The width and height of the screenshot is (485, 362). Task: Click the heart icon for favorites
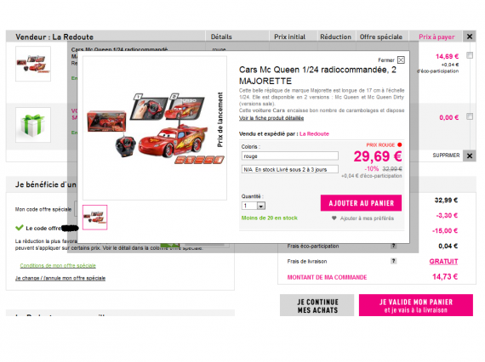334,218
